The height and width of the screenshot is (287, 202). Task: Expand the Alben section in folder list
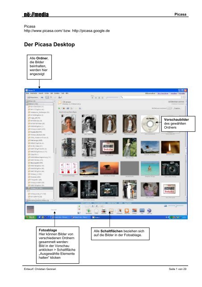tap(27, 101)
